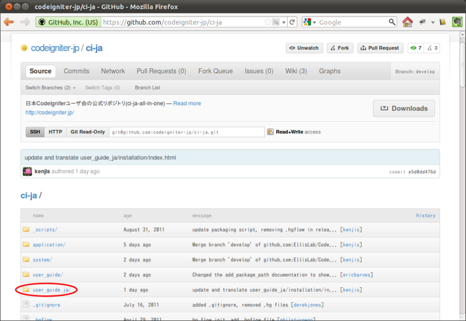This screenshot has height=321, width=466.
Task: Open the .gitignore file link
Action: pyautogui.click(x=47, y=305)
